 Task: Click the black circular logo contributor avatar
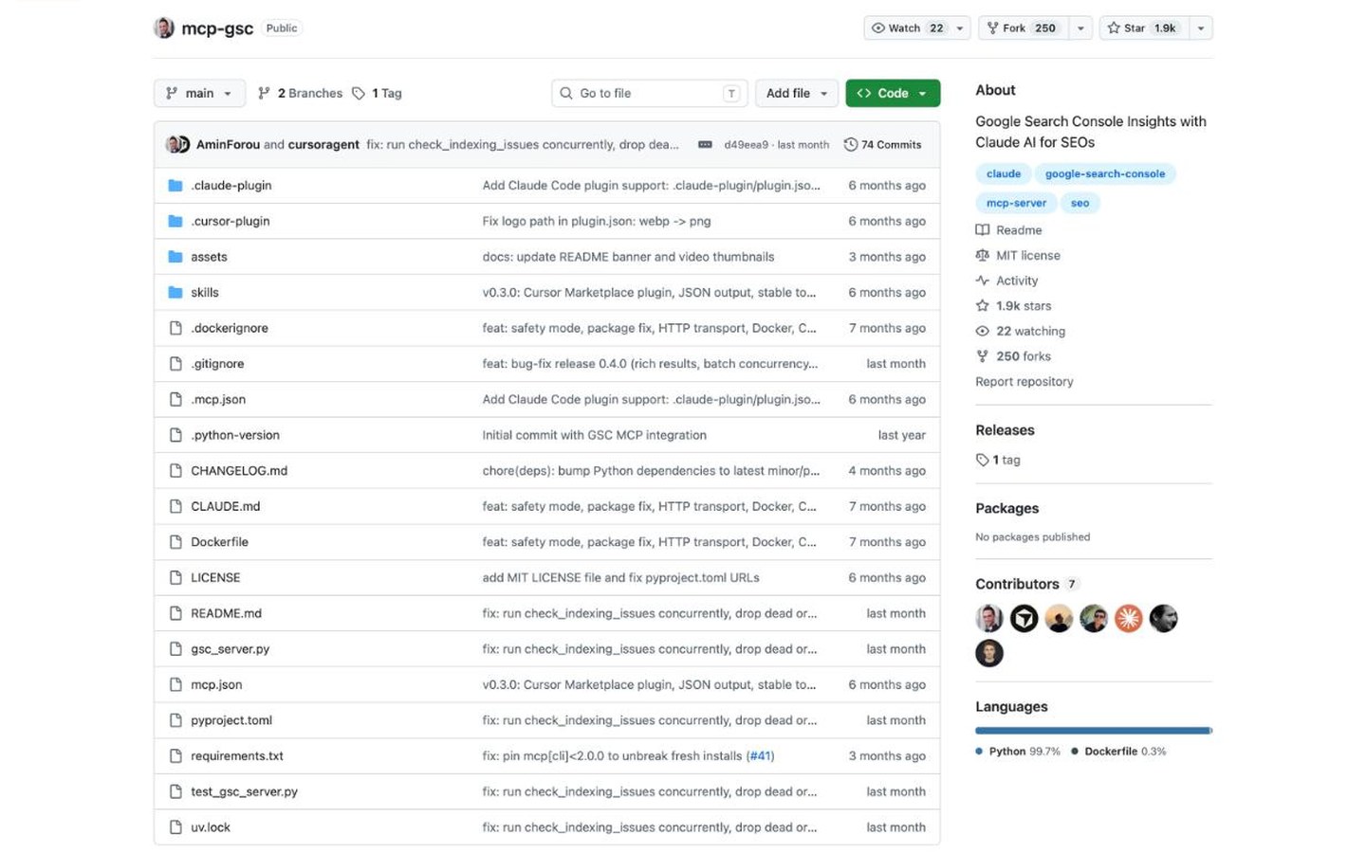[x=1024, y=619]
